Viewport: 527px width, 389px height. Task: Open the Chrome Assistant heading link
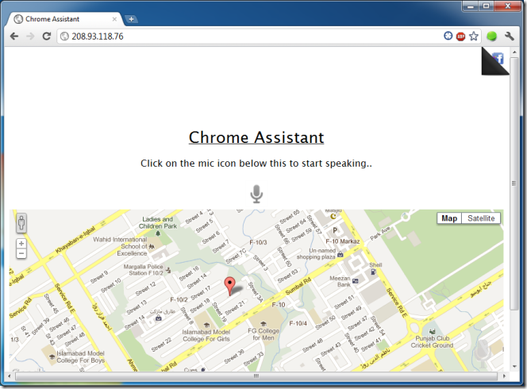coord(256,137)
